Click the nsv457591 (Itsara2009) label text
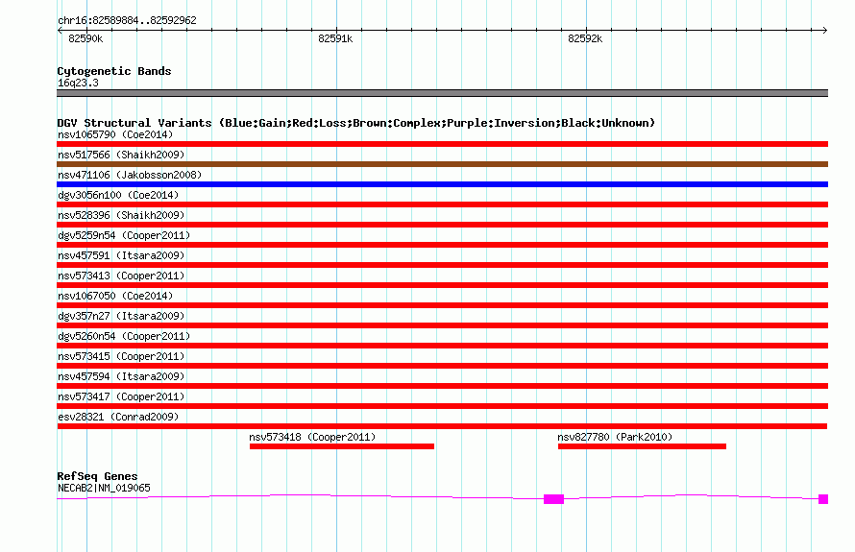The height and width of the screenshot is (552, 855). (x=121, y=255)
